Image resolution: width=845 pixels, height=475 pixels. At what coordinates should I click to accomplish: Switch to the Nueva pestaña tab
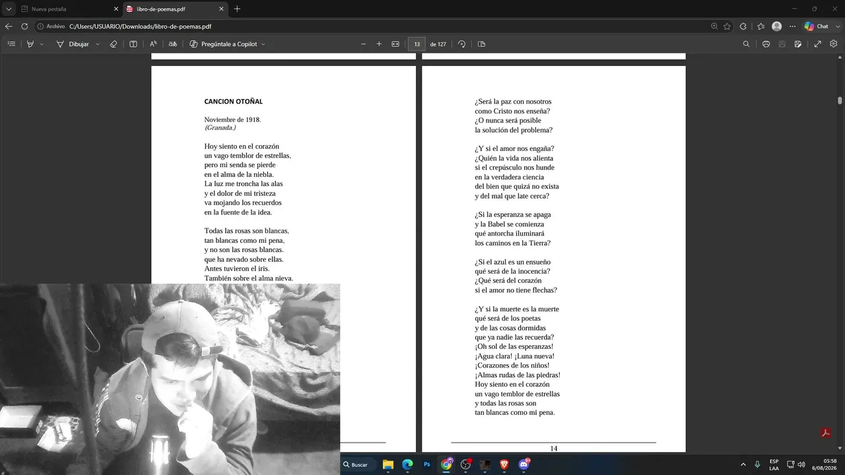(69, 9)
